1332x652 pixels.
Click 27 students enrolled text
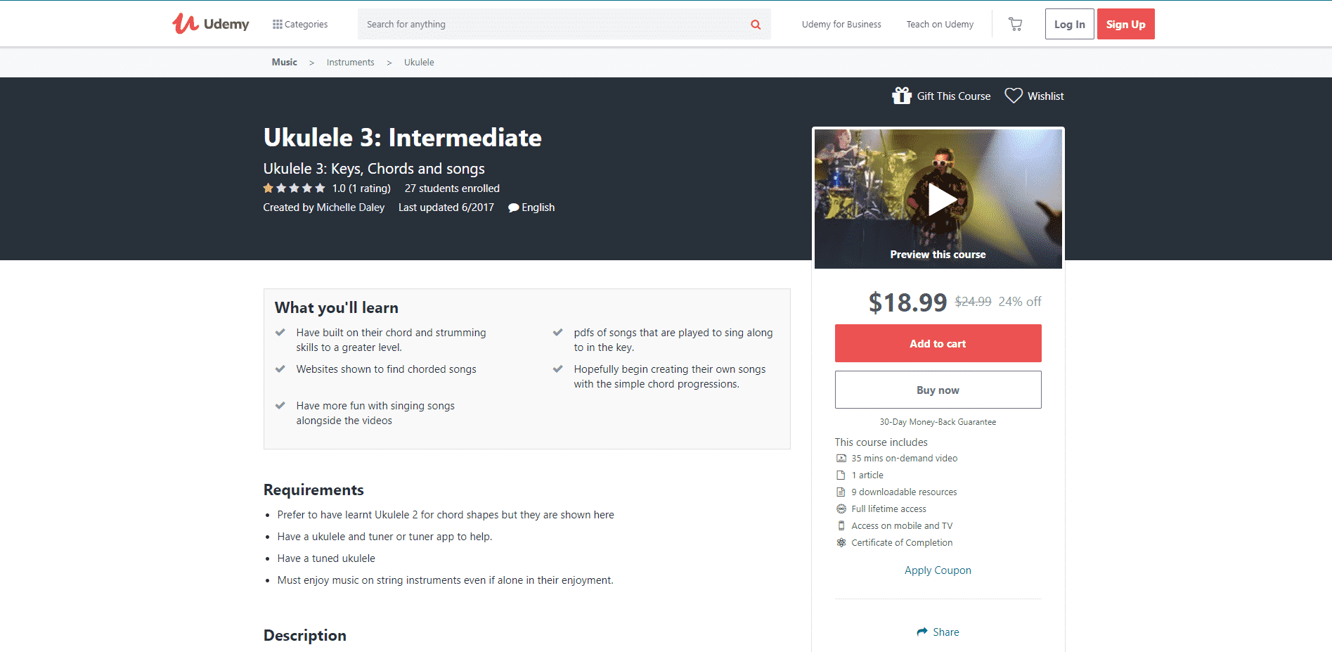coord(452,188)
